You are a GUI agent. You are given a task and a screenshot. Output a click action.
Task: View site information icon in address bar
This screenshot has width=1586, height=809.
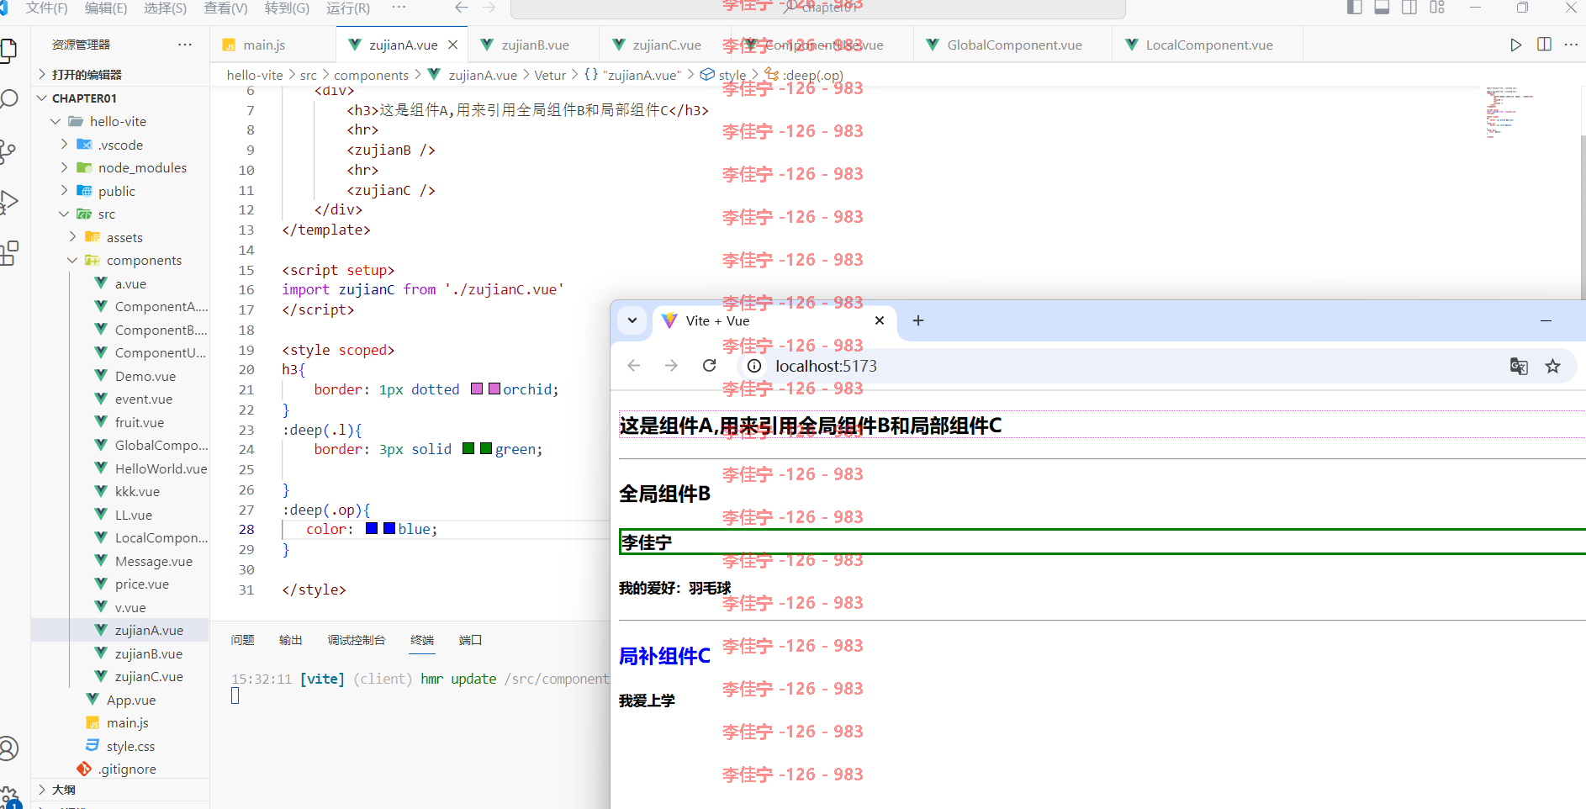click(754, 366)
